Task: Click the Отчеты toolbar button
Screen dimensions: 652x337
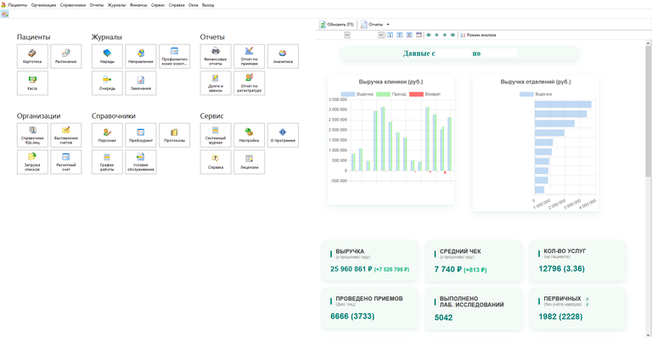Action: [372, 25]
